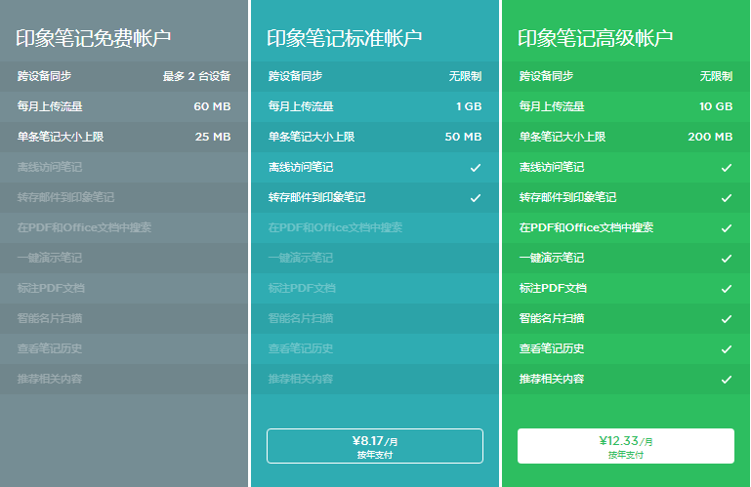This screenshot has width=751, height=487.
Task: Click premium checkmark for 查看笔记历史
Action: tap(726, 349)
